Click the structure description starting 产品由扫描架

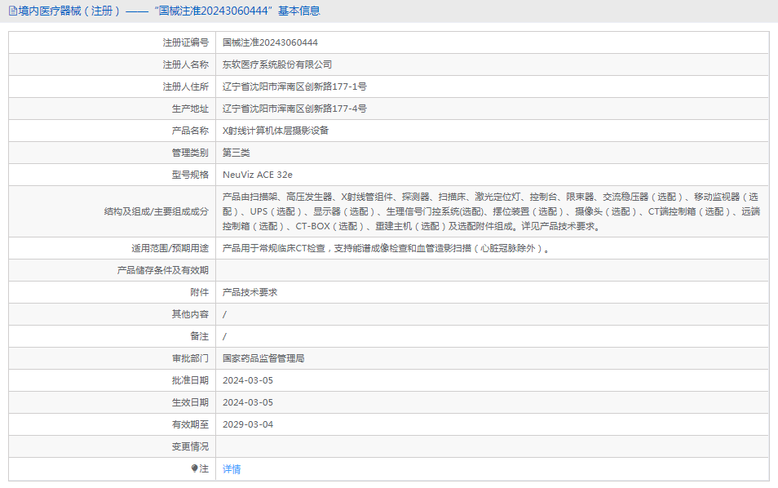[491, 211]
